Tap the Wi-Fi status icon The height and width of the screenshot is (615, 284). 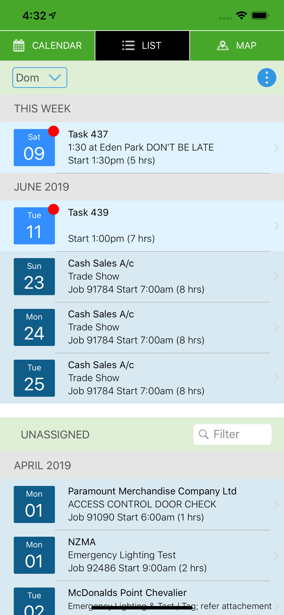[242, 15]
